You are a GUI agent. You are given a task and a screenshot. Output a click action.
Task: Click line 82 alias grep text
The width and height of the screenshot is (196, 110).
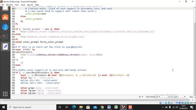tap(40, 88)
